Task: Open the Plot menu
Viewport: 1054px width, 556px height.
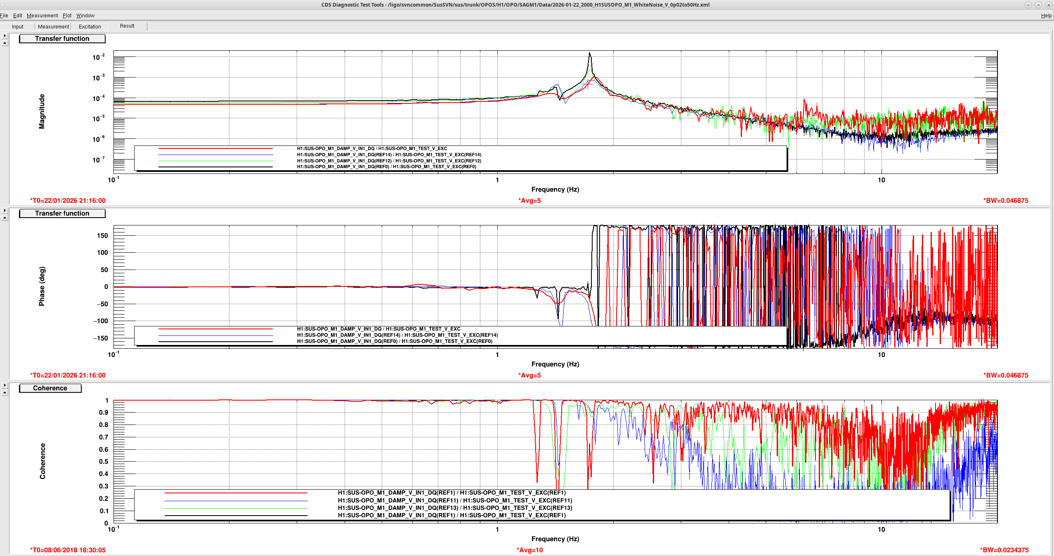Action: click(x=67, y=16)
